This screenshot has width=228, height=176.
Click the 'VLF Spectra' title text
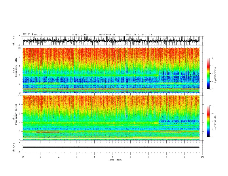(x=33, y=35)
